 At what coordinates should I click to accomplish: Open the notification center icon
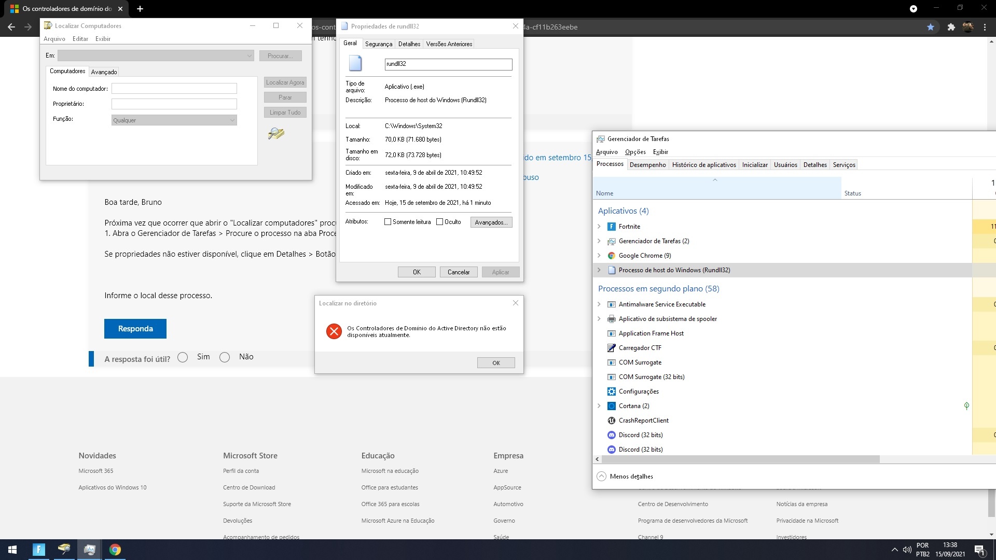tap(979, 550)
